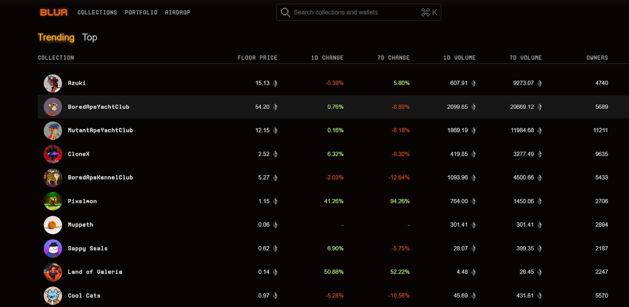Sort by 7D Change column header
This screenshot has width=629, height=307.
[393, 58]
